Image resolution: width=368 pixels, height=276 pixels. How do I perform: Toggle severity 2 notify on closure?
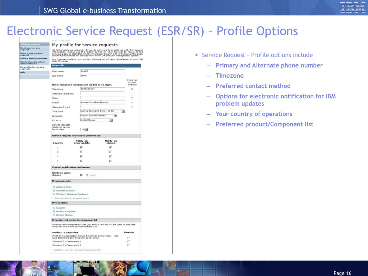(x=110, y=152)
